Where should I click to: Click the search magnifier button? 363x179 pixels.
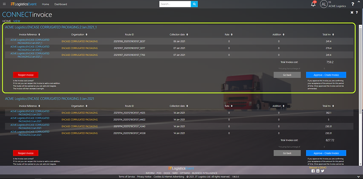194,4
